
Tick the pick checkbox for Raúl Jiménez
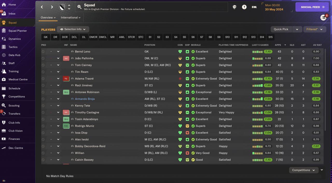coord(43,85)
